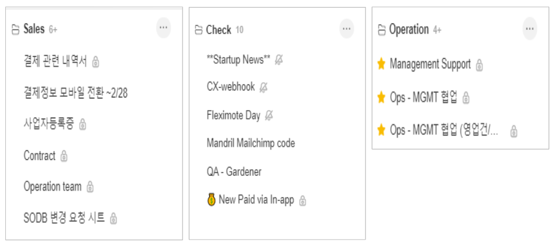Open the Check folder more options menu
The image size is (555, 246).
[347, 29]
